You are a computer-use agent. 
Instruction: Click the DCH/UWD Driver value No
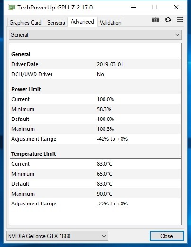point(100,74)
